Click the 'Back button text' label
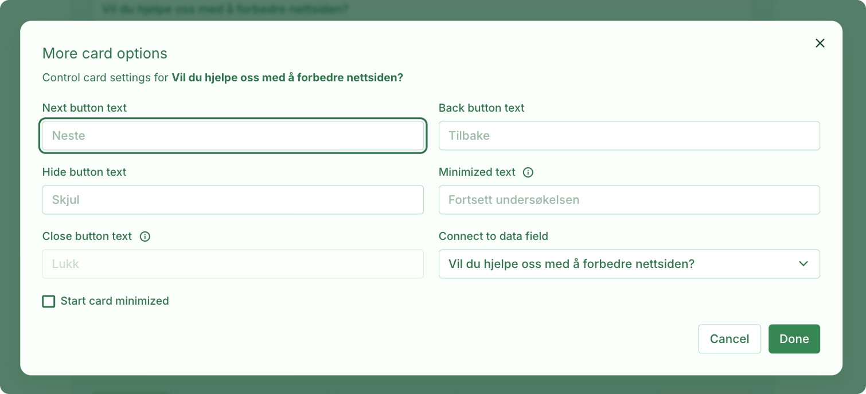Viewport: 866px width, 394px height. (x=481, y=108)
